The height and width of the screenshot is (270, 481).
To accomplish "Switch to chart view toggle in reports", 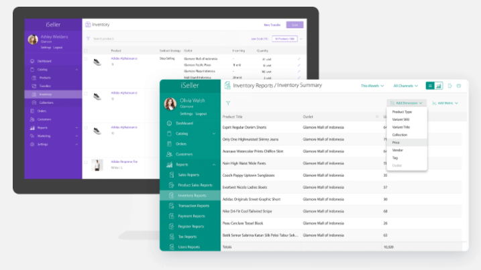I will point(438,86).
